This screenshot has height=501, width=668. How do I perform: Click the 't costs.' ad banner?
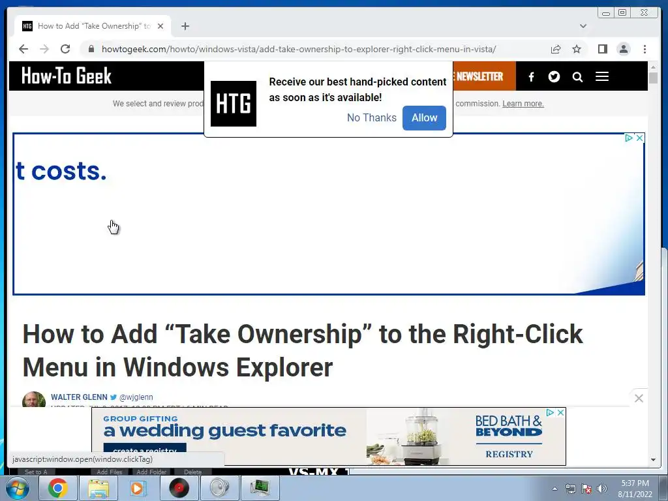tap(329, 214)
